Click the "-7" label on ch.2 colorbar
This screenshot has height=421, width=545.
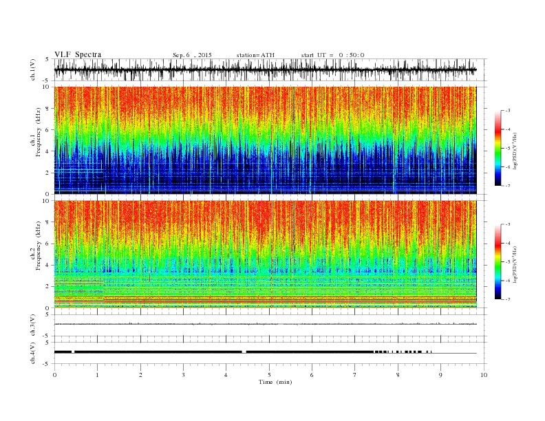coord(507,299)
